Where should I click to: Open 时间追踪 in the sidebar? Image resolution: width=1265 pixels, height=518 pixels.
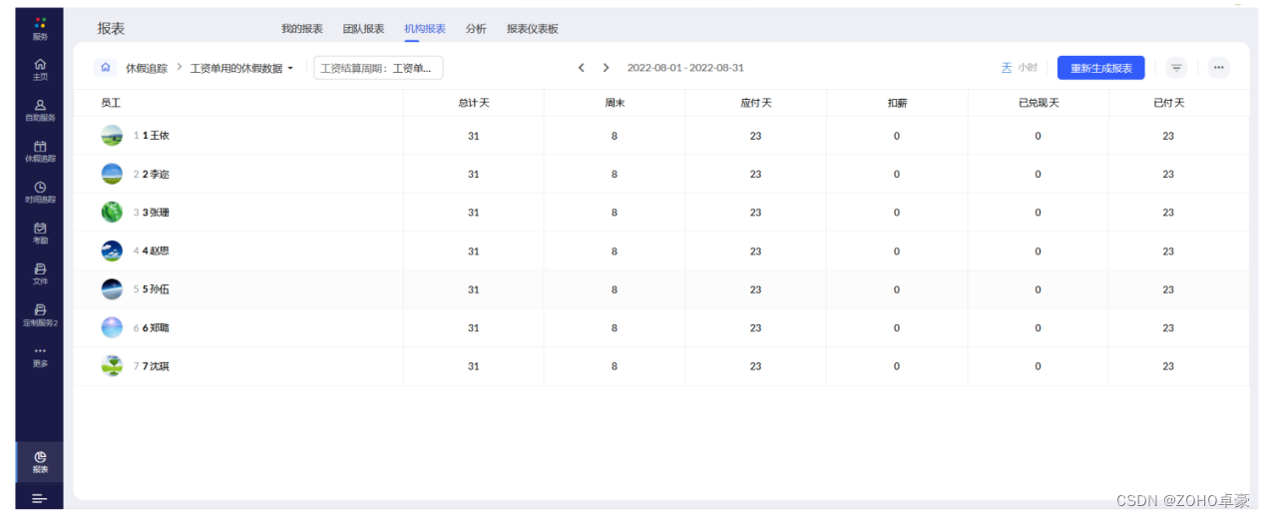[40, 192]
